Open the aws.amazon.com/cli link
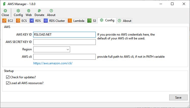 tap(53, 63)
